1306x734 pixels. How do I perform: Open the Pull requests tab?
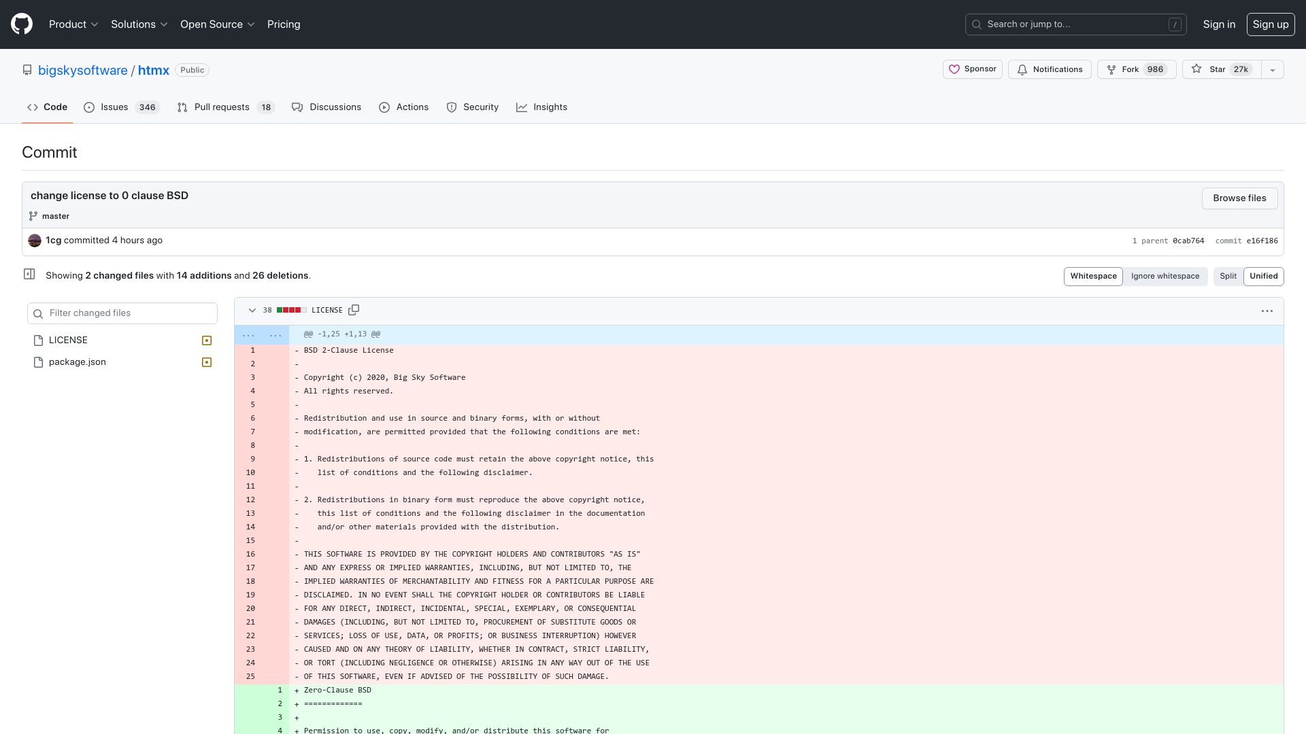[x=225, y=107]
